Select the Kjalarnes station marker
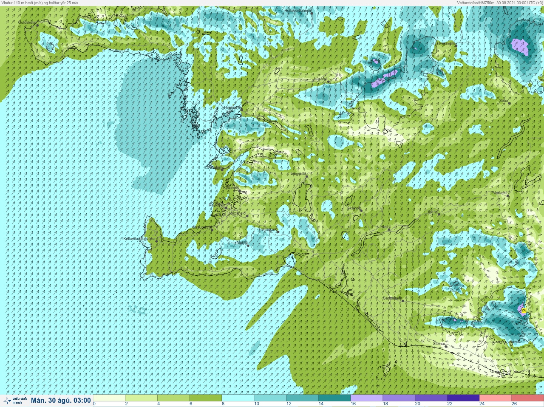 pos(241,190)
